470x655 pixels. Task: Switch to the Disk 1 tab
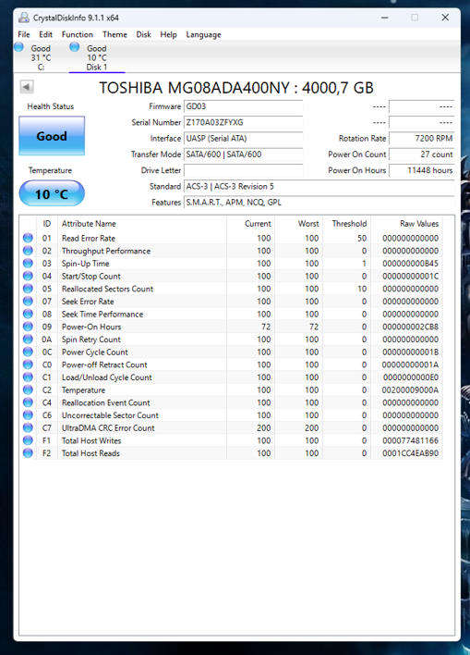97,57
